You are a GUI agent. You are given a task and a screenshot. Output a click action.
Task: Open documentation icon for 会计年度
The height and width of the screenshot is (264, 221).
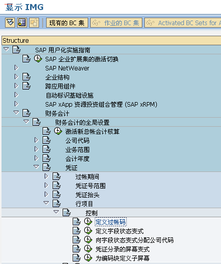pyautogui.click(x=47, y=158)
